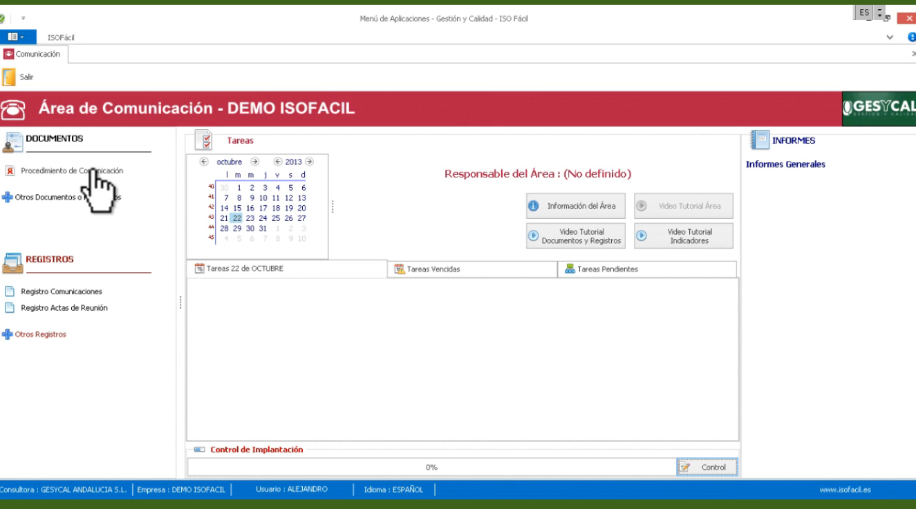Go to next month after octubre
The image size is (916, 509).
(254, 162)
